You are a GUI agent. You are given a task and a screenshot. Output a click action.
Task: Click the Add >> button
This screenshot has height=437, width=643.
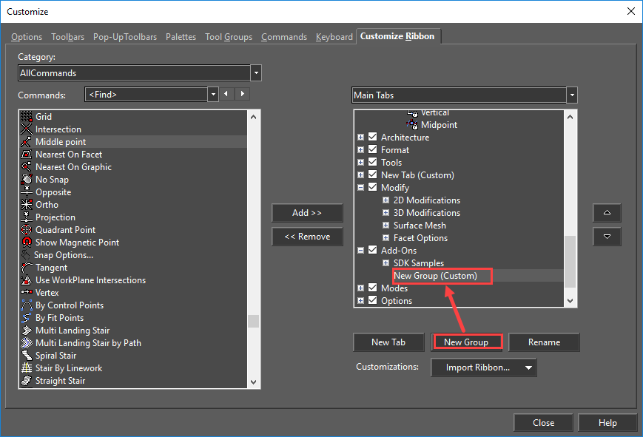(x=307, y=213)
